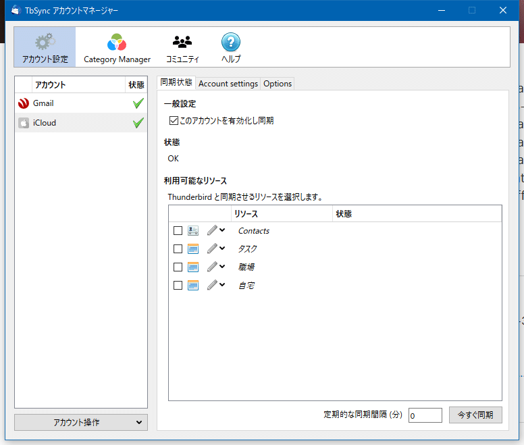Enable sync for Contacts resource
Image resolution: width=524 pixels, height=445 pixels.
[178, 230]
